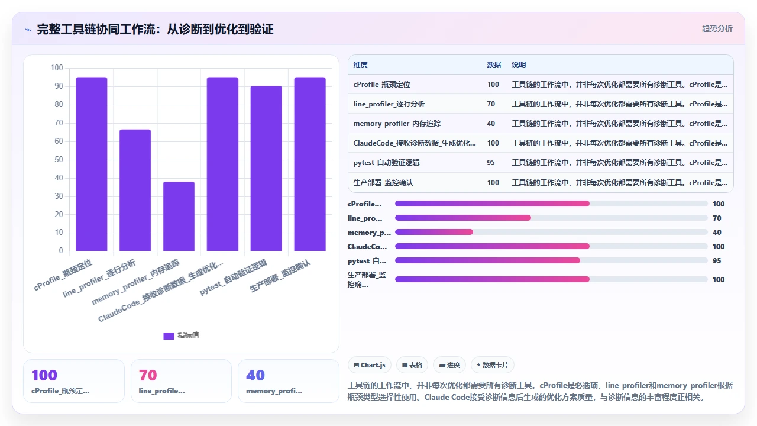Click the cProfile_瓶颈定位 bar in chart
The height and width of the screenshot is (426, 757).
(x=92, y=164)
